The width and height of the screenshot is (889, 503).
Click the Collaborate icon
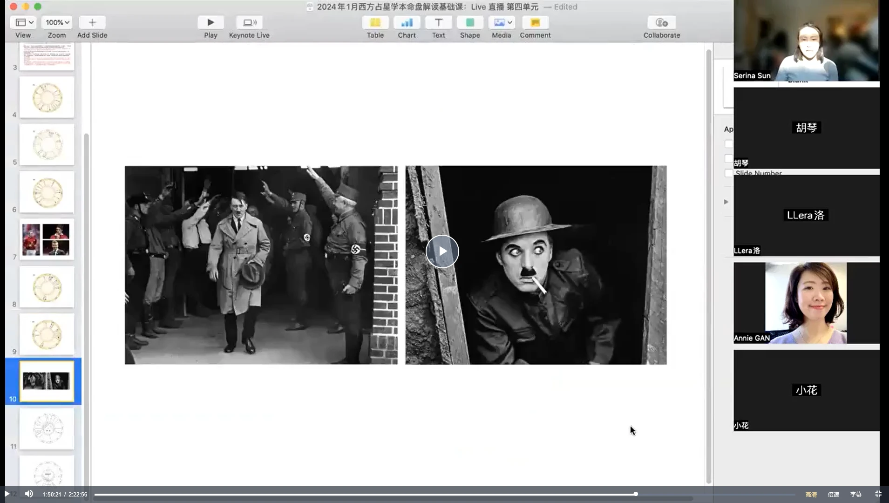[662, 22]
